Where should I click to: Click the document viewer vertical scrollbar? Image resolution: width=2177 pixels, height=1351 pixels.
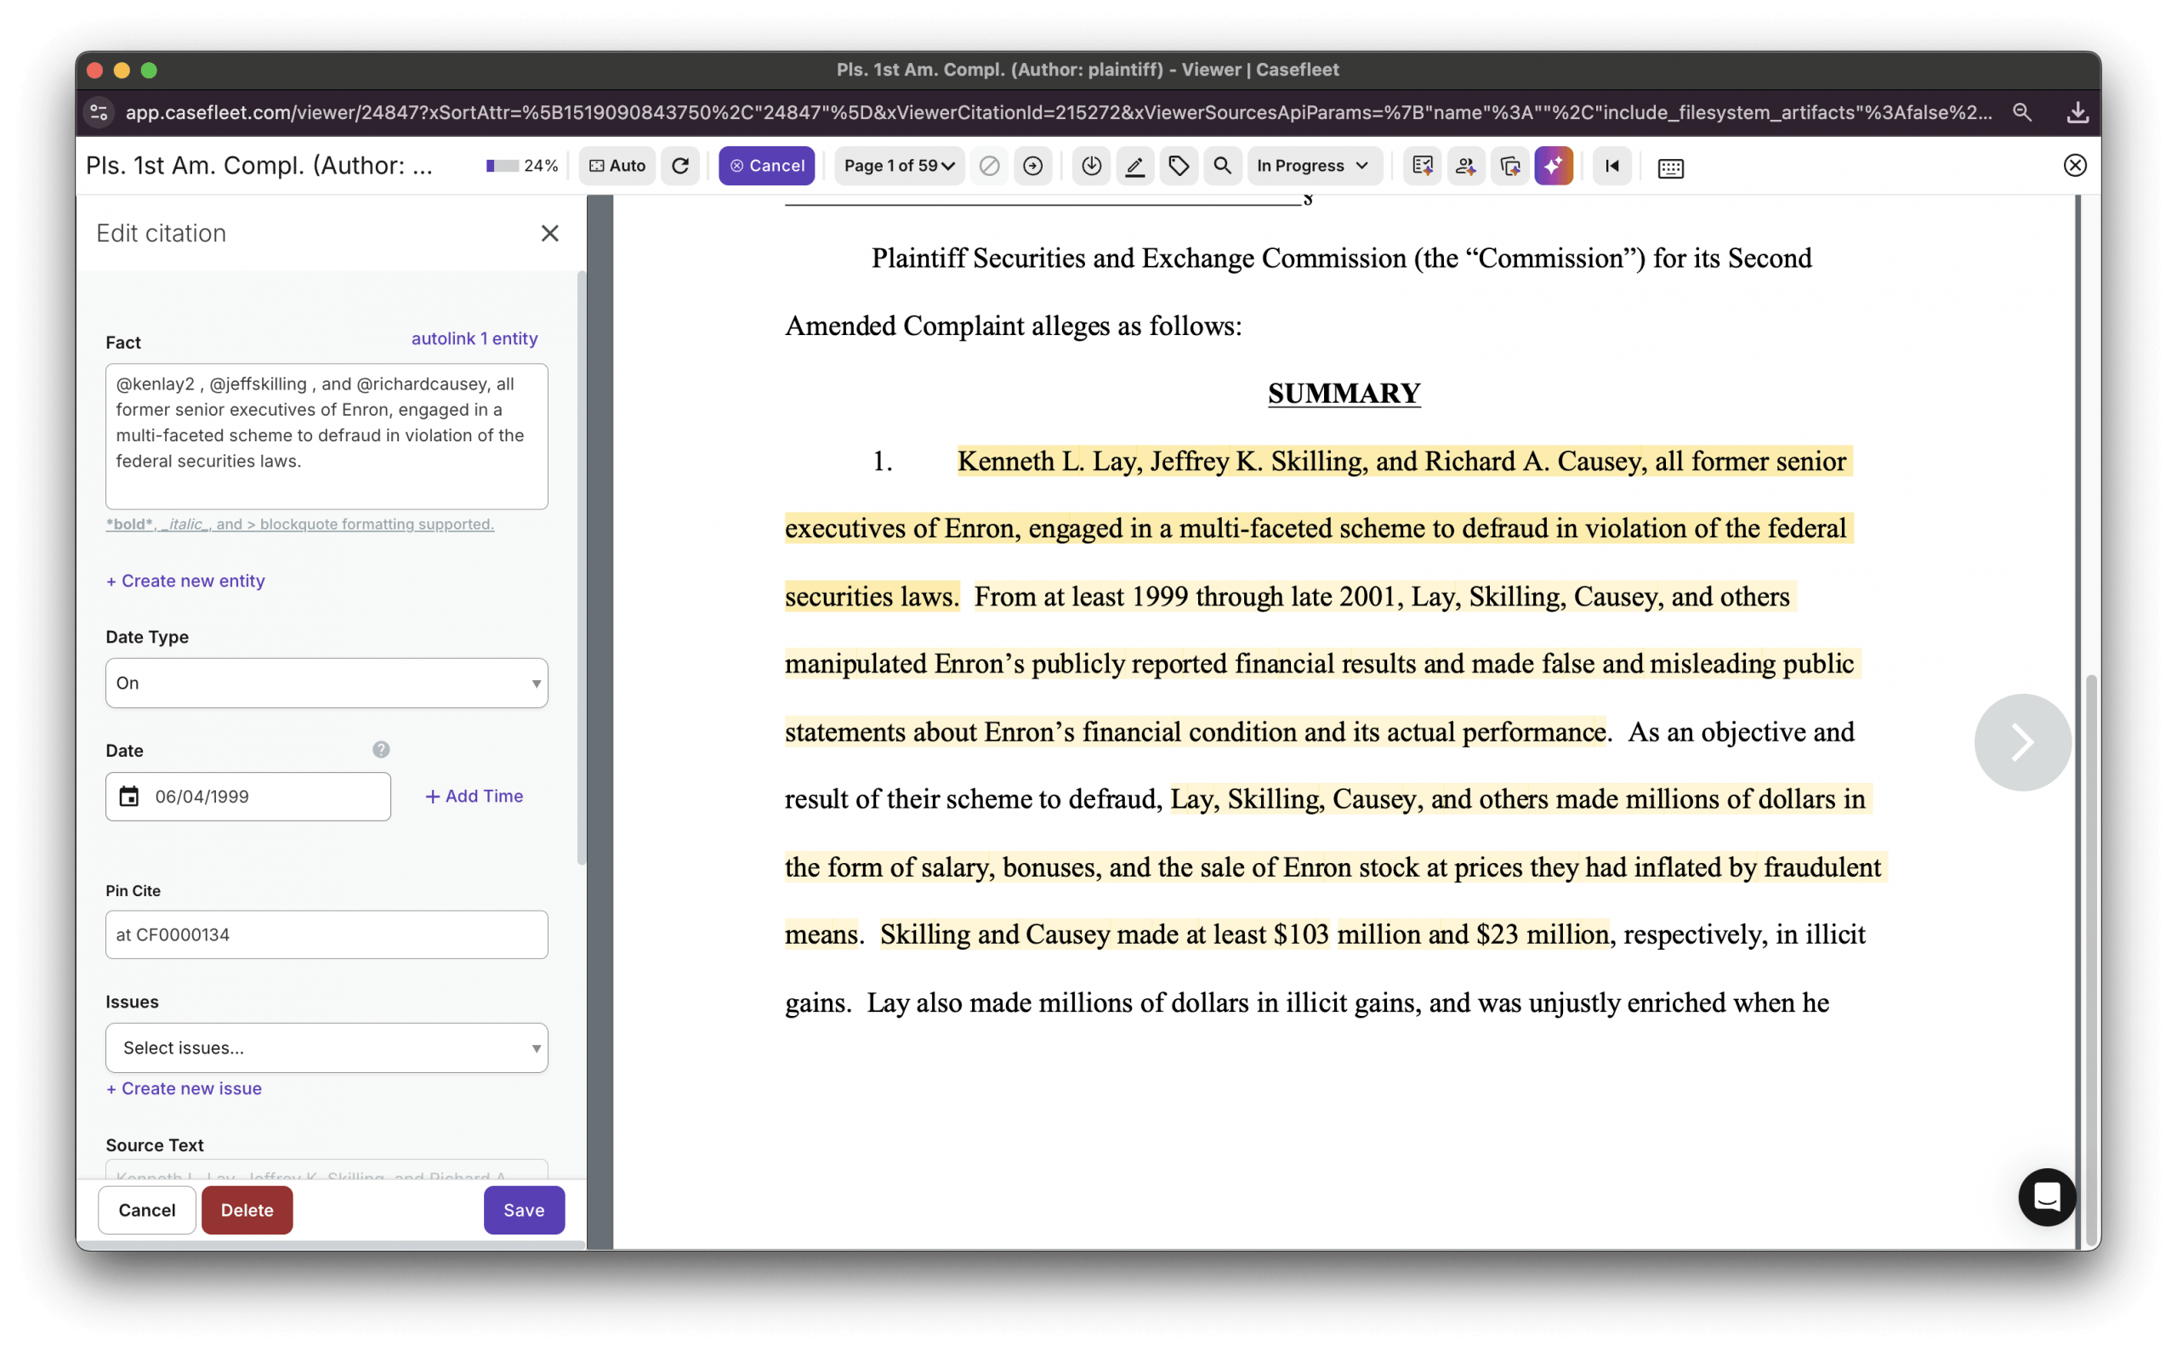2090,960
